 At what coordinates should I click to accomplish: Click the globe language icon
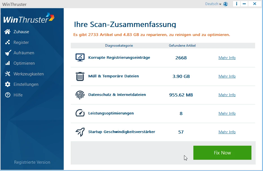pyautogui.click(x=226, y=4)
